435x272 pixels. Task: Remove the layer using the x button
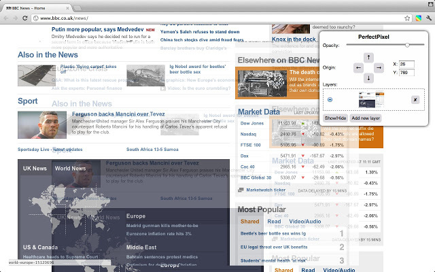(415, 100)
